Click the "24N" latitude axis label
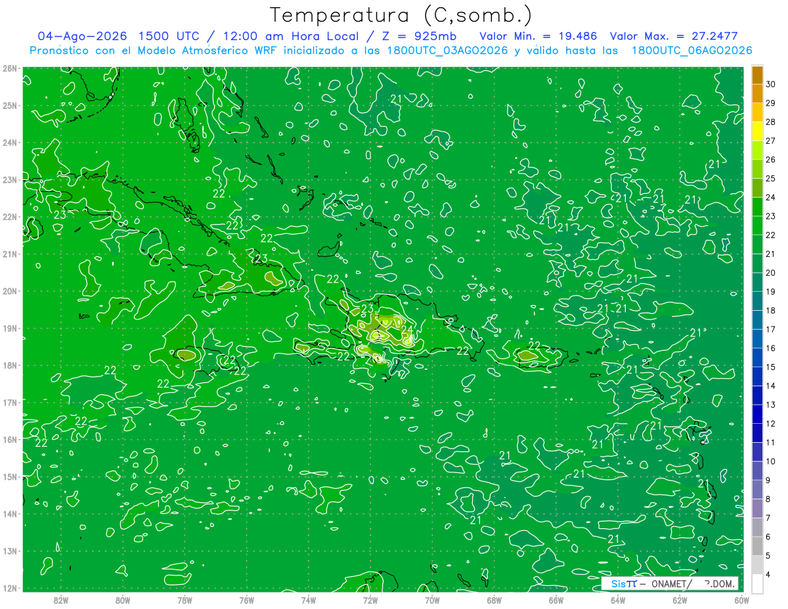 [x=9, y=143]
